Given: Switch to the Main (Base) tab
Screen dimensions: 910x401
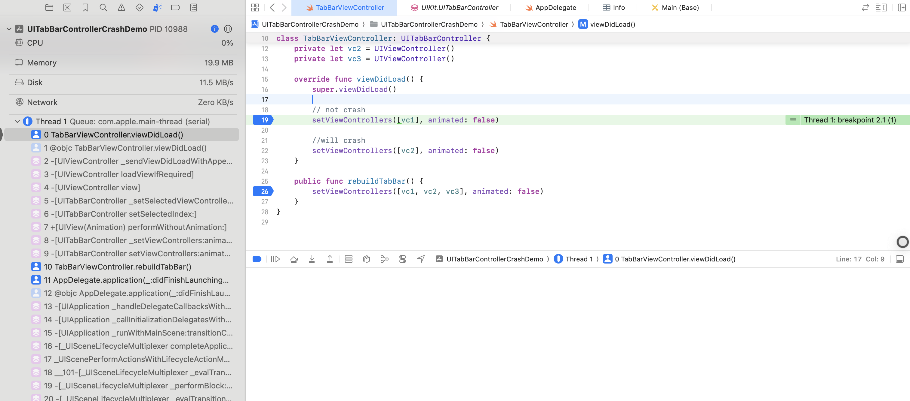Looking at the screenshot, I should [x=680, y=8].
